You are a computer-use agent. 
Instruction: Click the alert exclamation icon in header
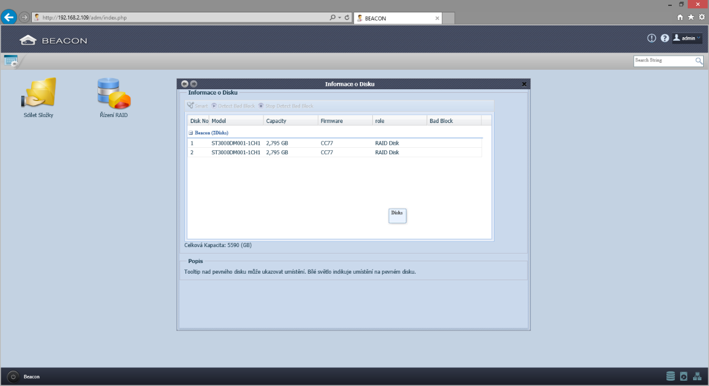coord(652,38)
